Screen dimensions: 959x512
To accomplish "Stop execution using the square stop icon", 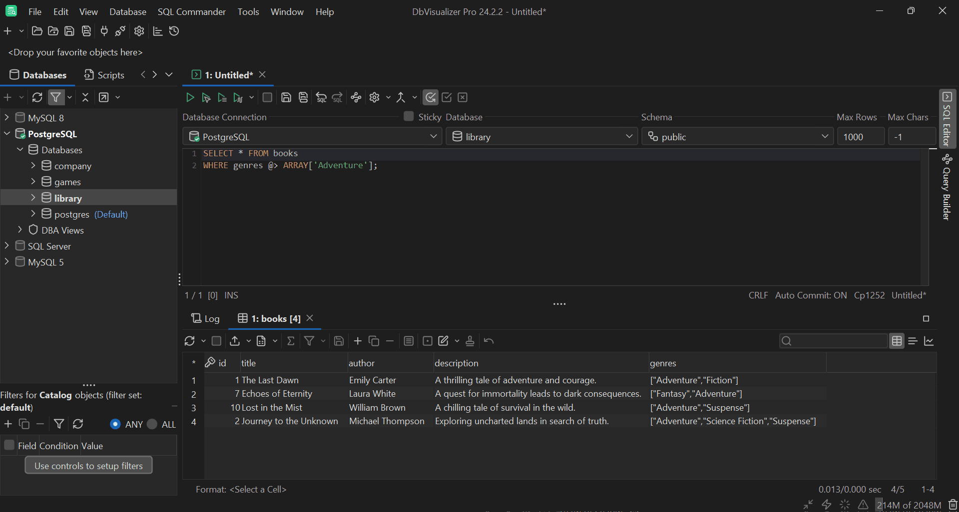I will (x=267, y=97).
